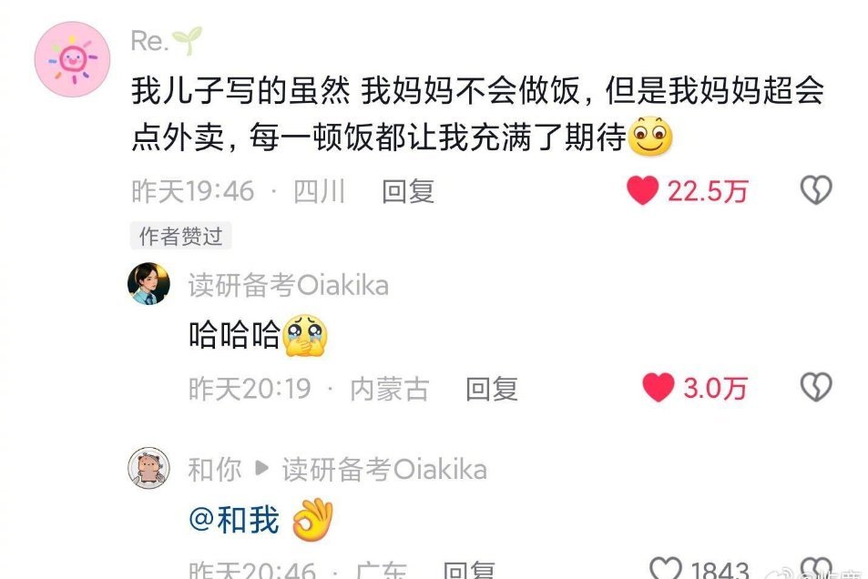Tap broken heart icon on @和我 reply
The height and width of the screenshot is (579, 868).
816,568
